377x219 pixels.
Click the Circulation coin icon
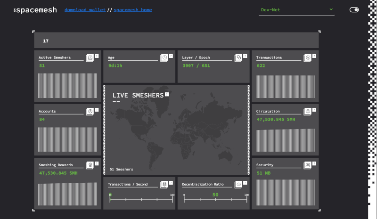point(307,112)
